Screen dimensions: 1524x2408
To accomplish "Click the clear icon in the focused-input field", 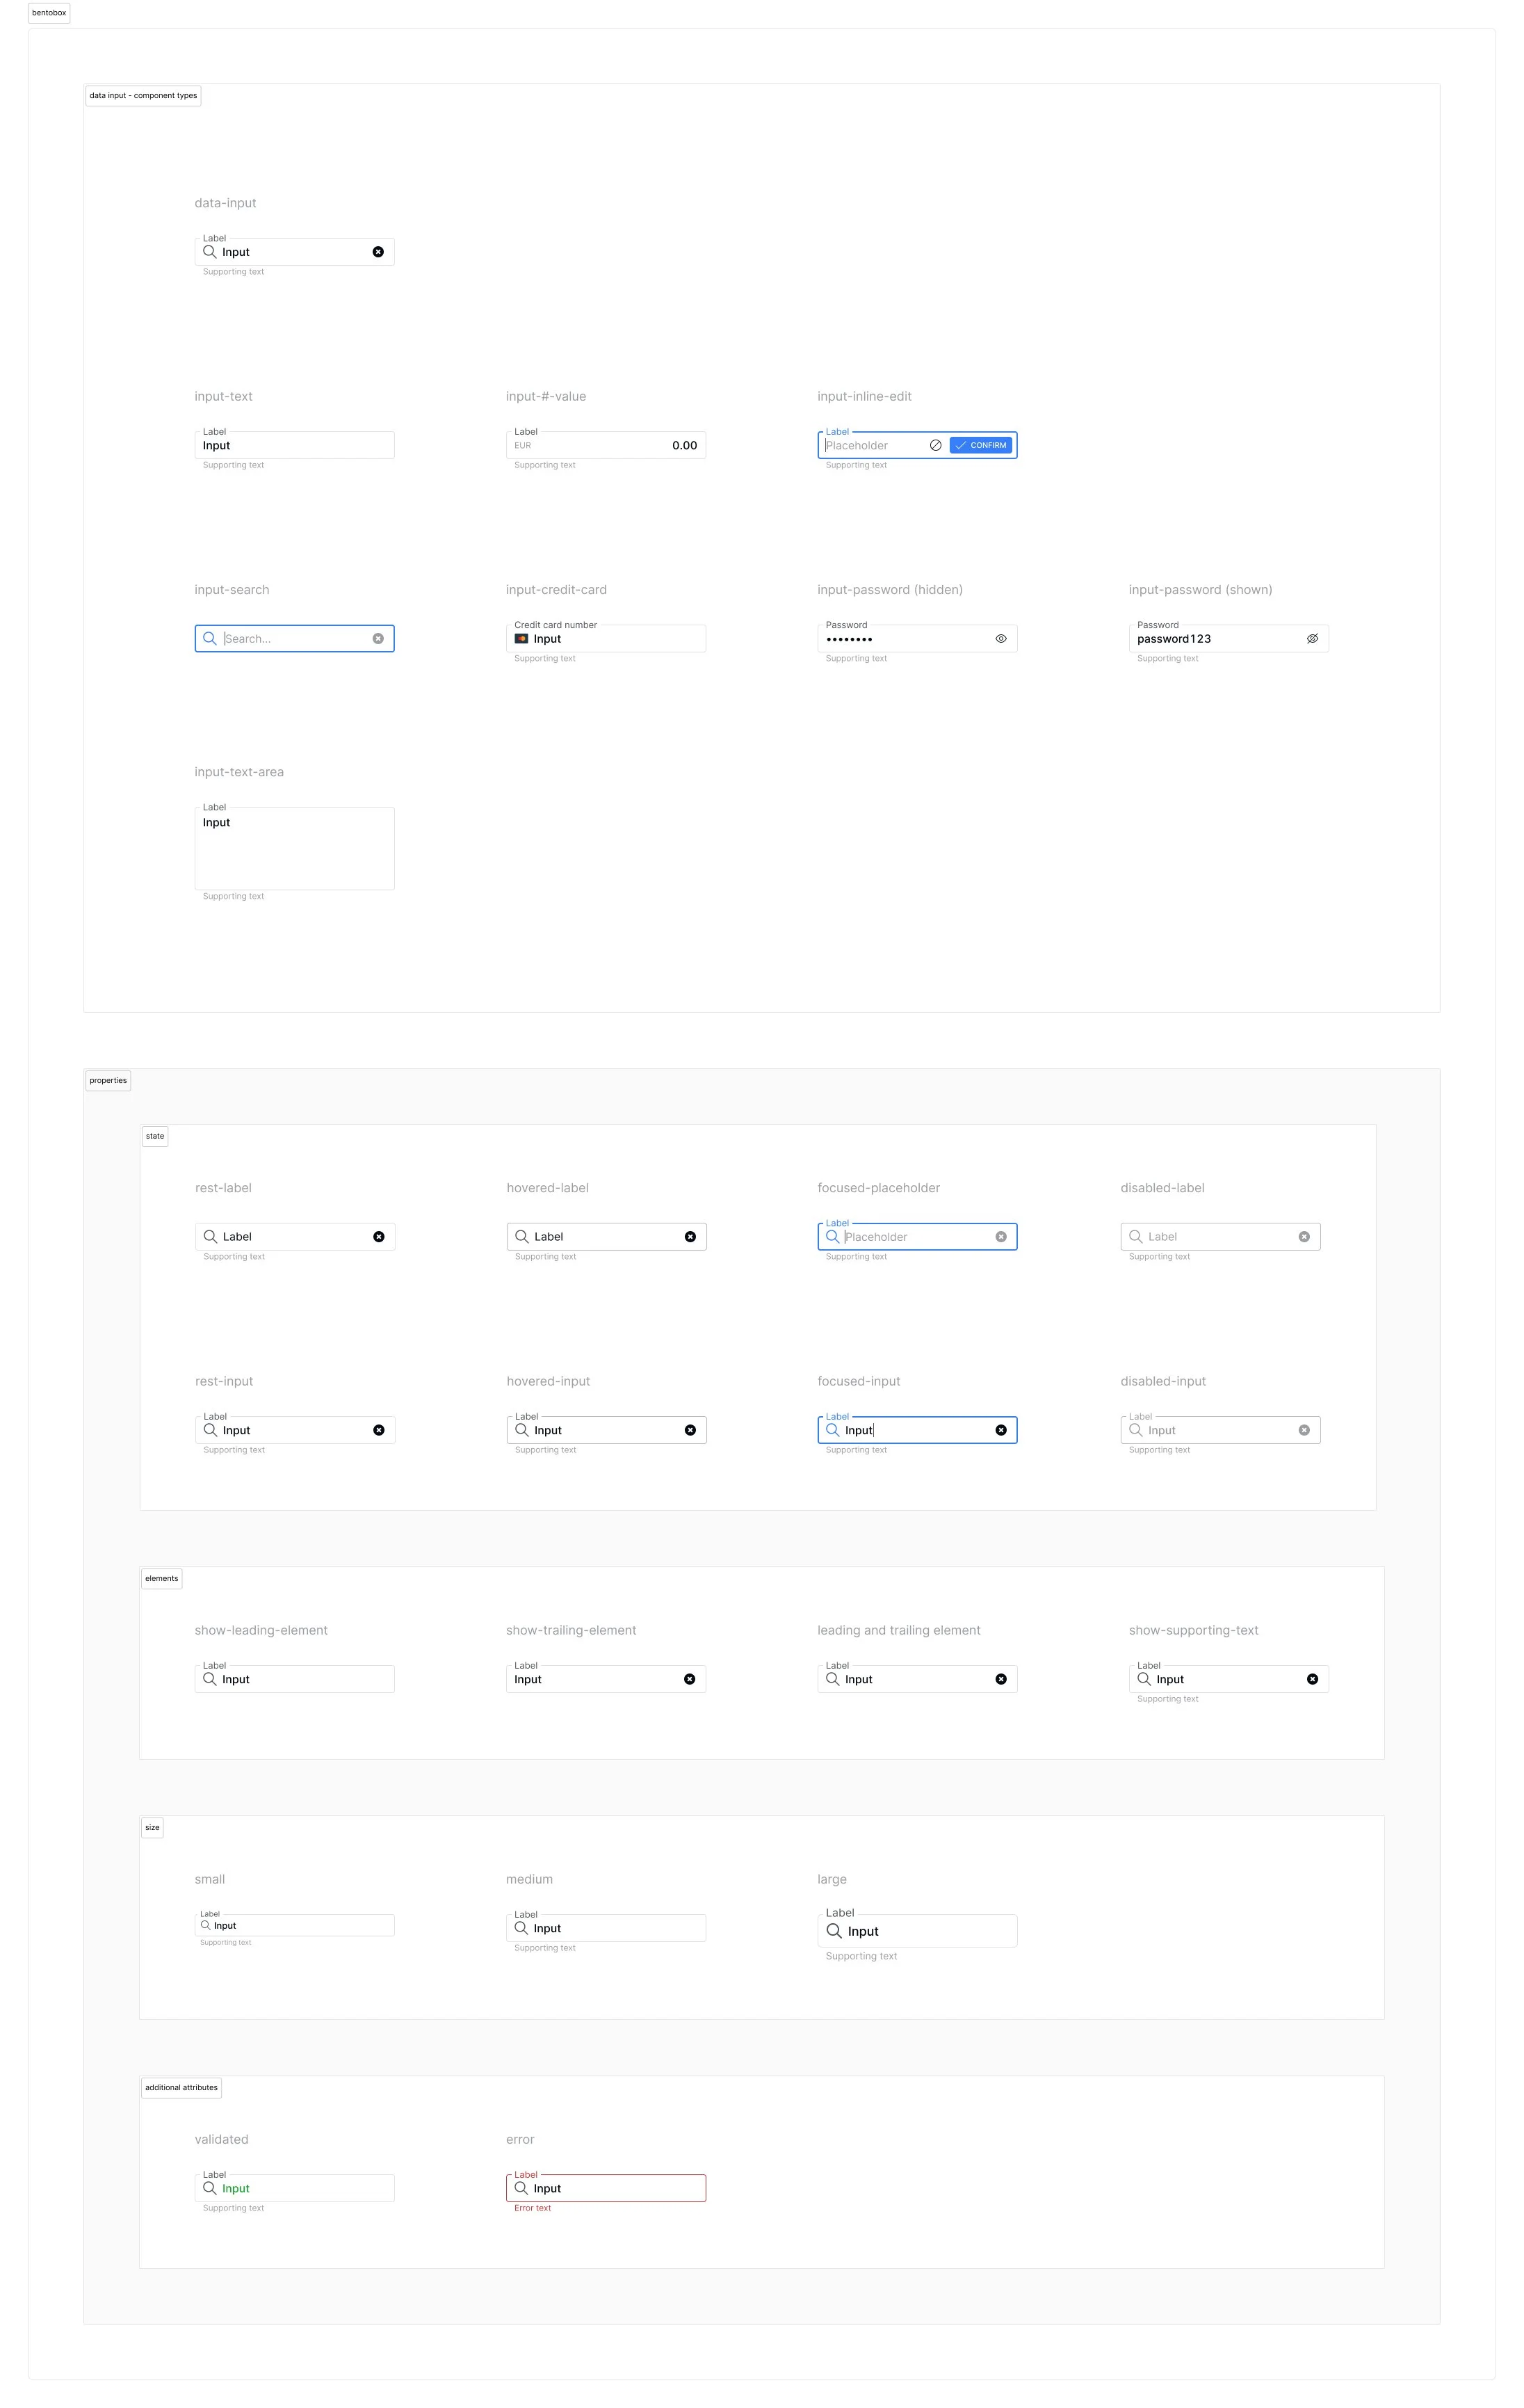I will coord(1000,1431).
